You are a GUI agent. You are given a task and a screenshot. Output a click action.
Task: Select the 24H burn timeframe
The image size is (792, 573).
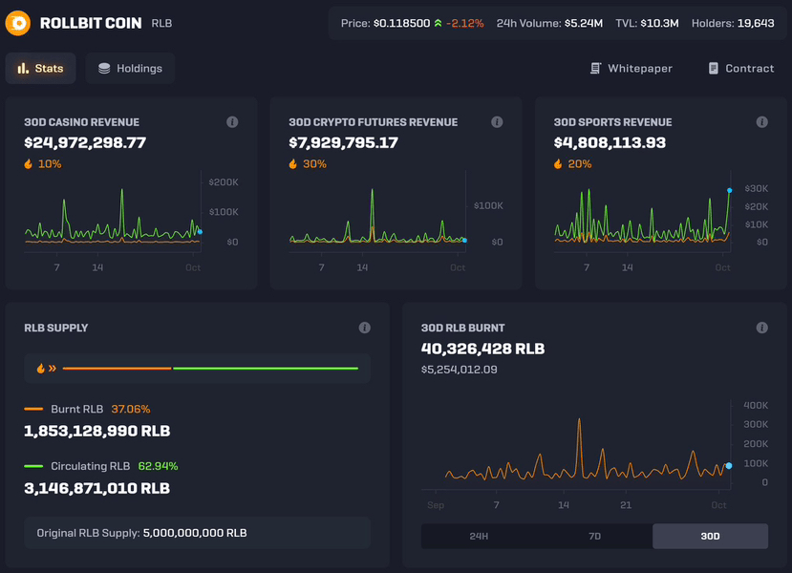pyautogui.click(x=479, y=536)
